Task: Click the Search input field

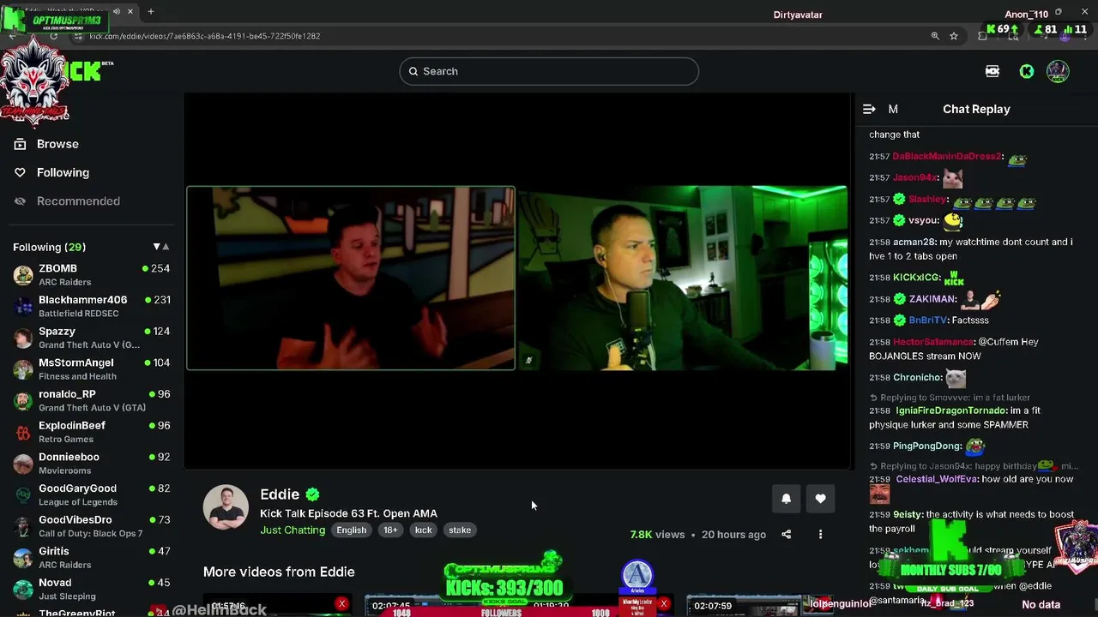Action: pos(549,71)
